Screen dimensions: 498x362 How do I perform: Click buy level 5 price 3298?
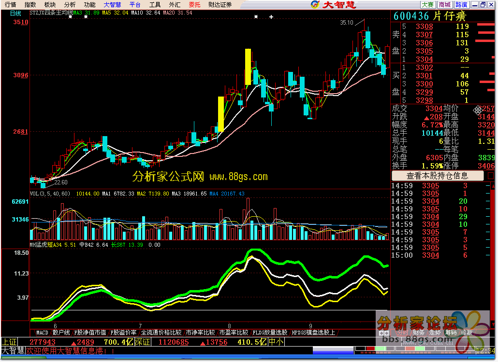pyautogui.click(x=425, y=100)
